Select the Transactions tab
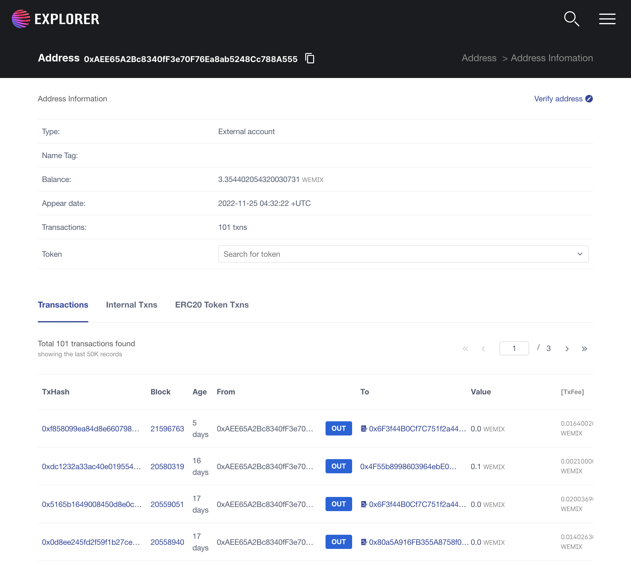Image resolution: width=631 pixels, height=564 pixels. (63, 305)
